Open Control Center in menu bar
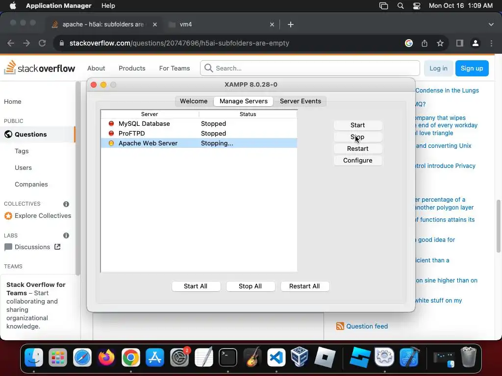The image size is (502, 376). 417,6
